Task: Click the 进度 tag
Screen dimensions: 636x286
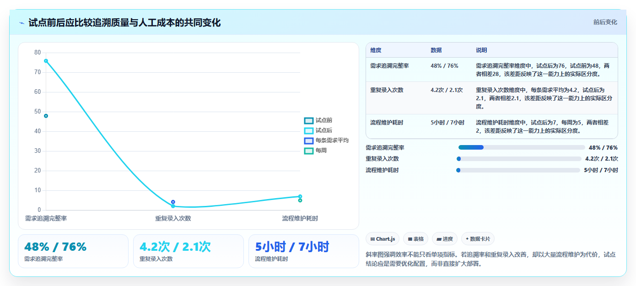Action: coord(445,239)
